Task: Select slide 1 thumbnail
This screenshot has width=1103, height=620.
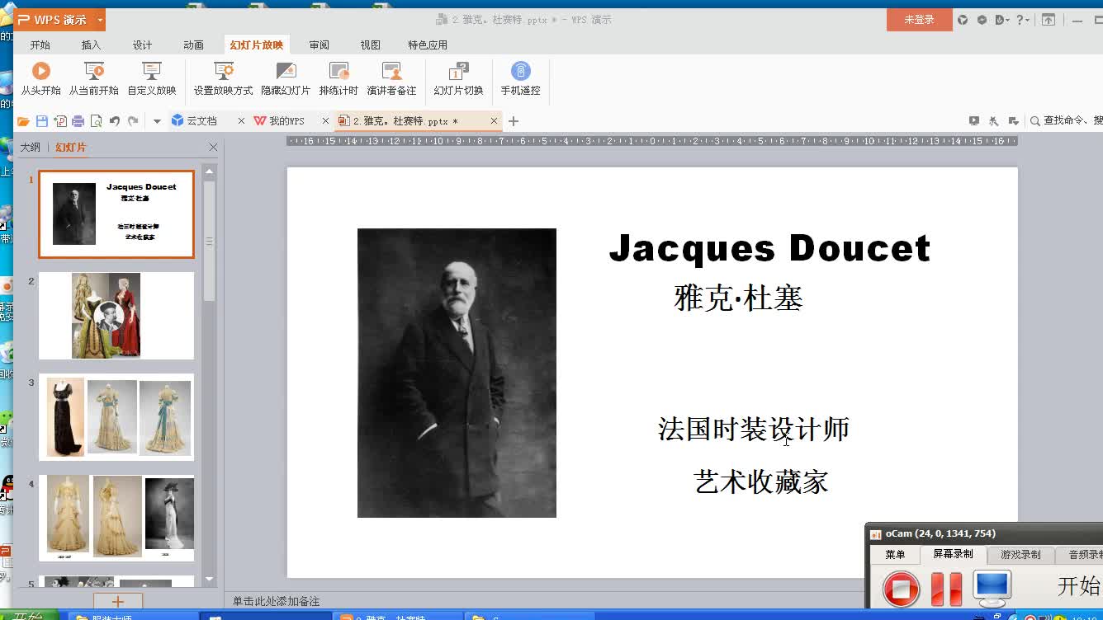Action: [116, 214]
